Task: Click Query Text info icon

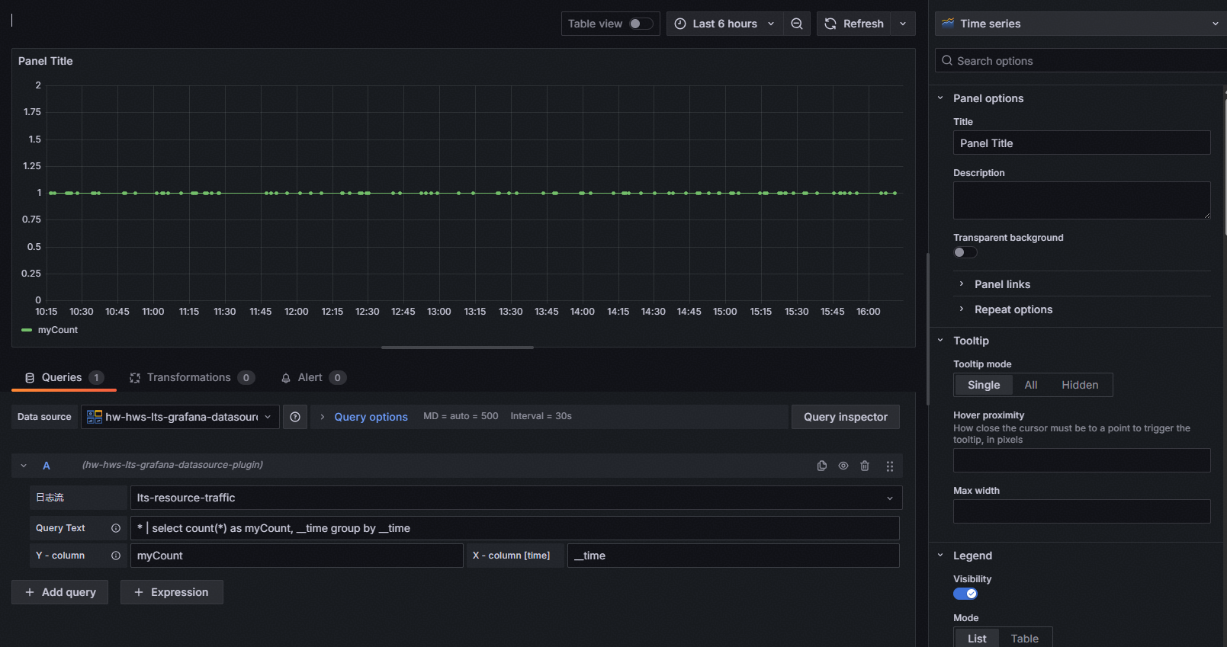Action: tap(116, 528)
